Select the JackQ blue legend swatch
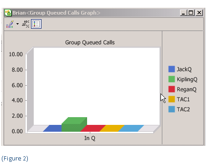 pyautogui.click(x=171, y=69)
